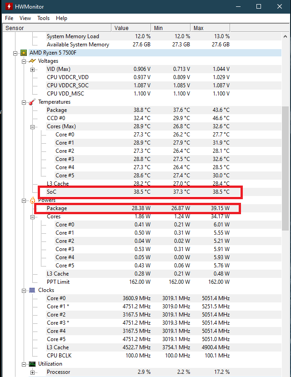Viewport: 291px width, 377px height.
Task: Open the Tools menu
Action: [44, 18]
